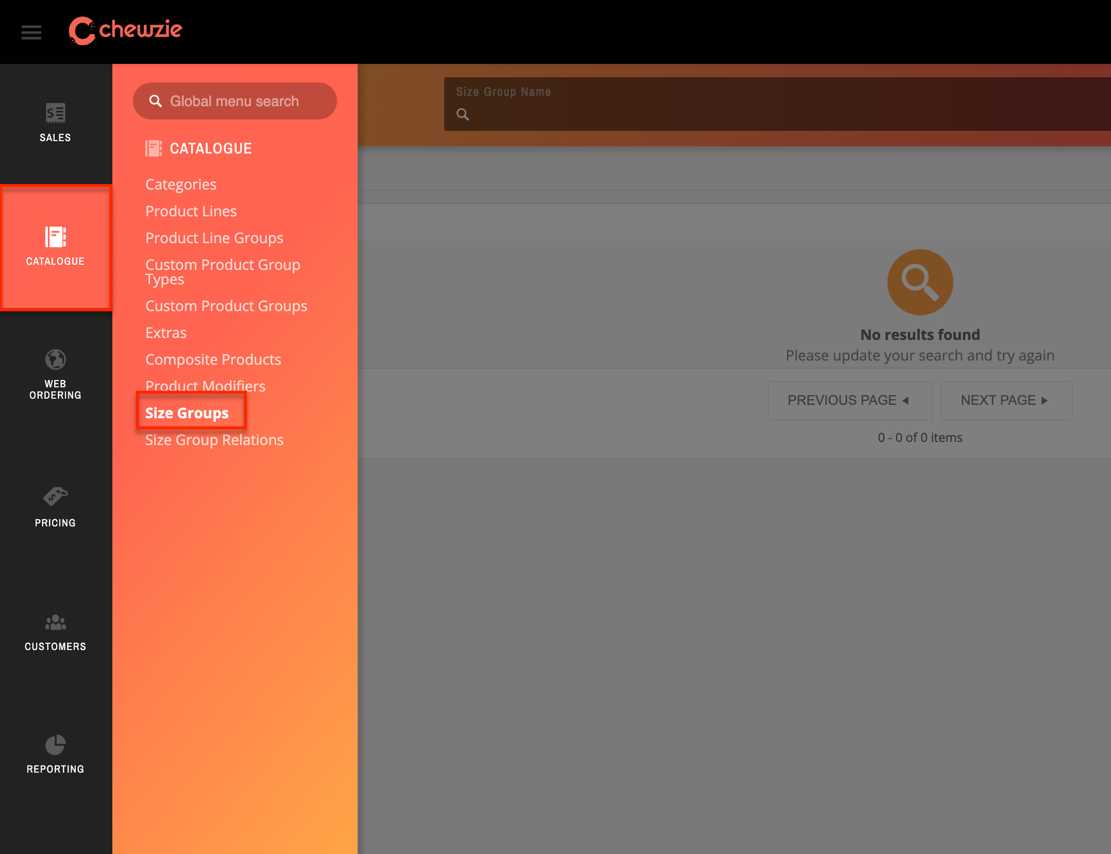Open Composite Products menu item

pos(213,360)
